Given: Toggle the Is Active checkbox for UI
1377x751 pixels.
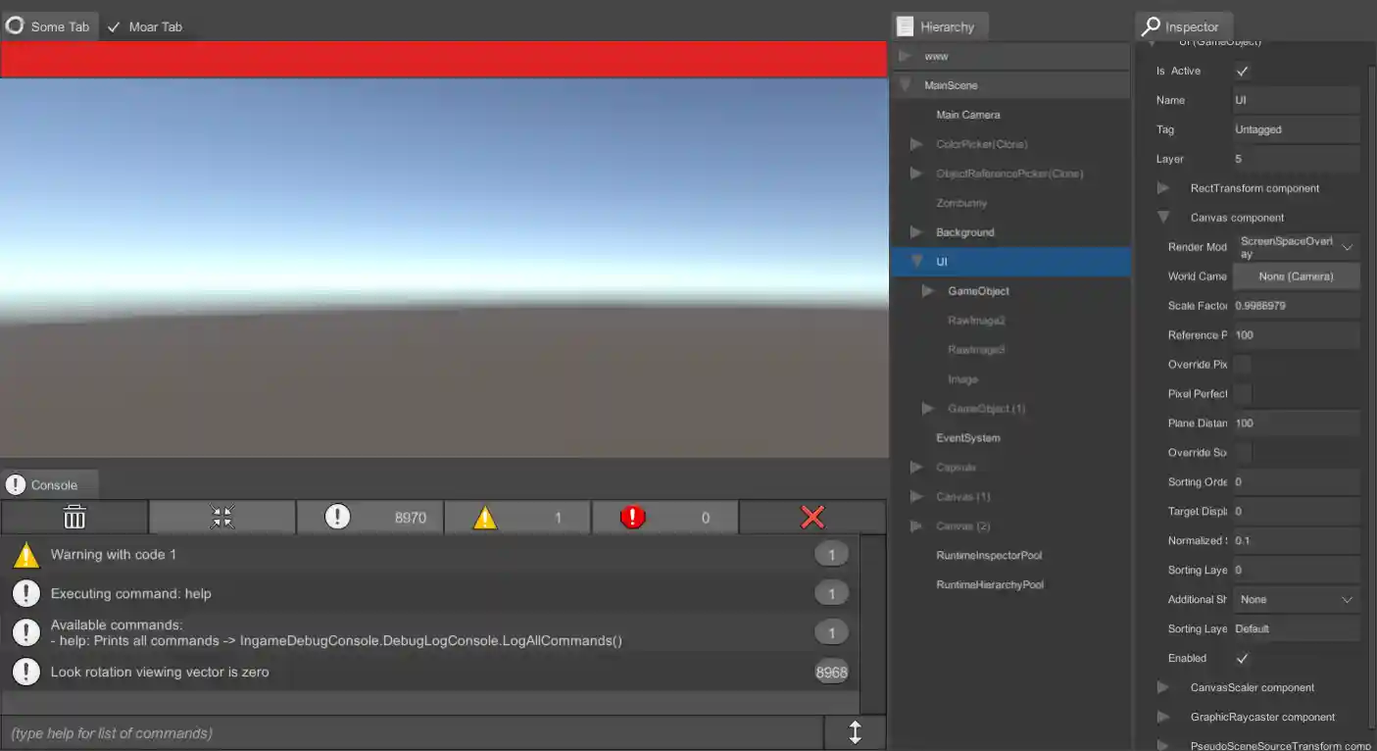Looking at the screenshot, I should click(x=1243, y=70).
